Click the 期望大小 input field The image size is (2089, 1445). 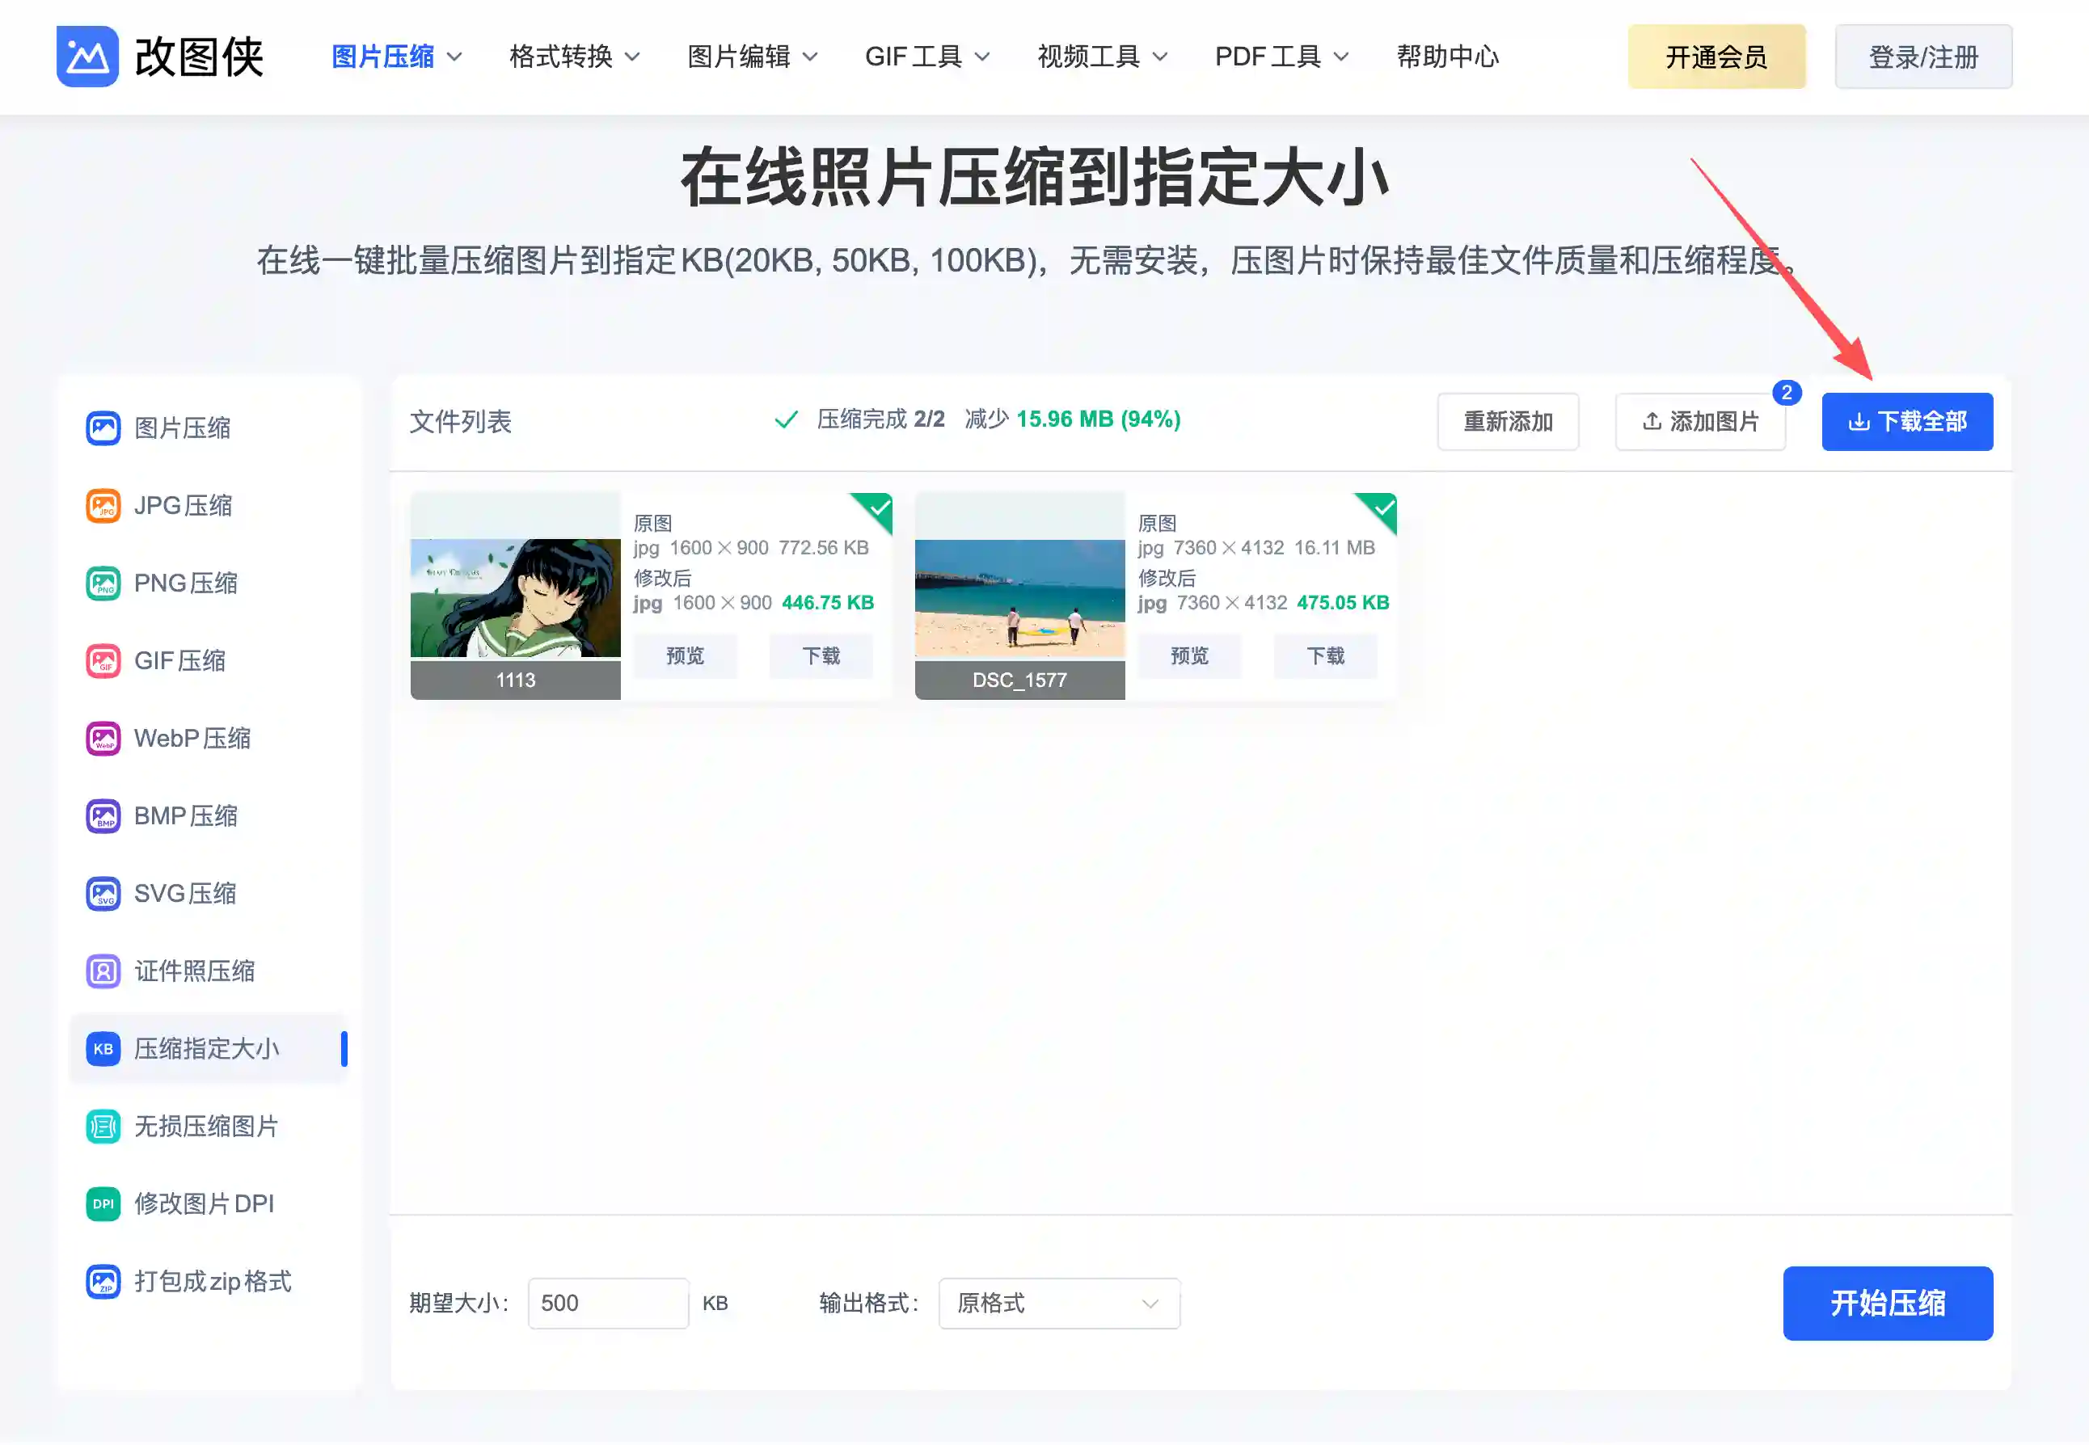click(608, 1303)
